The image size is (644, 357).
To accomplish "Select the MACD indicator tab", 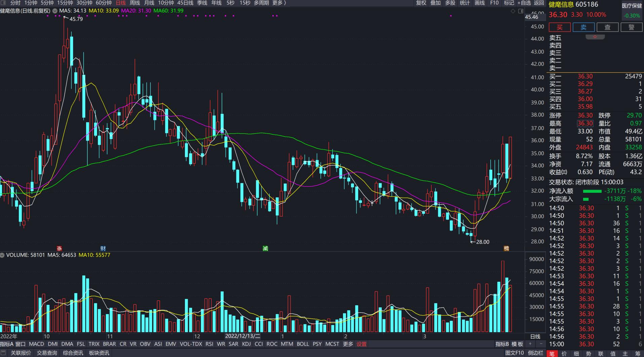I will coord(36,344).
